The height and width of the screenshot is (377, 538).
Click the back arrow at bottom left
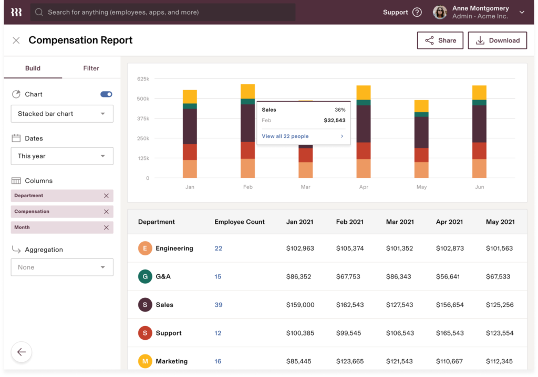[21, 352]
